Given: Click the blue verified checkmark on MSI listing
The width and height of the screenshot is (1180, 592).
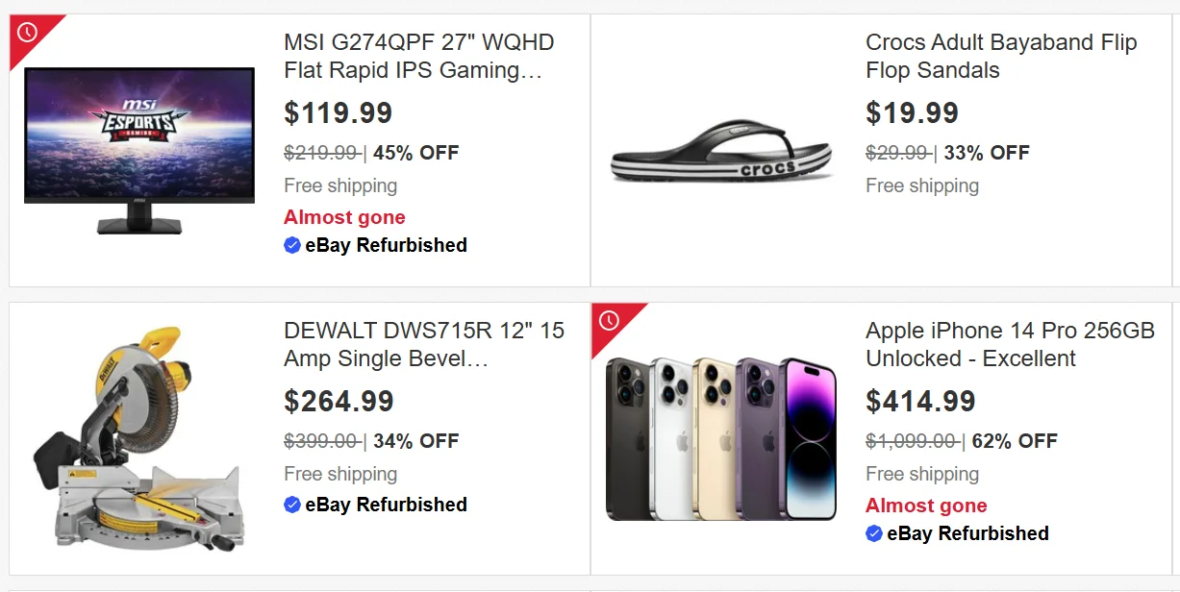Looking at the screenshot, I should tap(292, 245).
